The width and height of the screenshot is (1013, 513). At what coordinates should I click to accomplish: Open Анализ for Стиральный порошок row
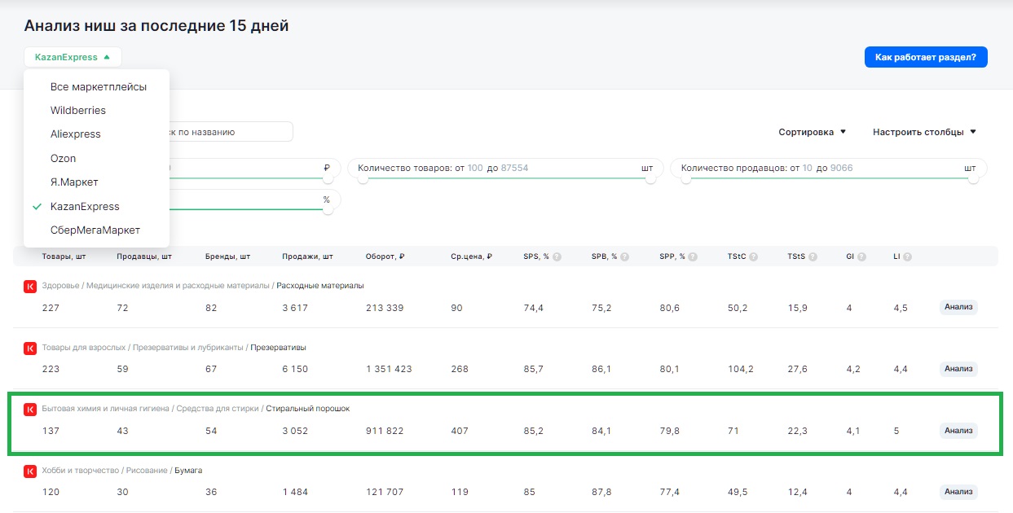point(958,431)
